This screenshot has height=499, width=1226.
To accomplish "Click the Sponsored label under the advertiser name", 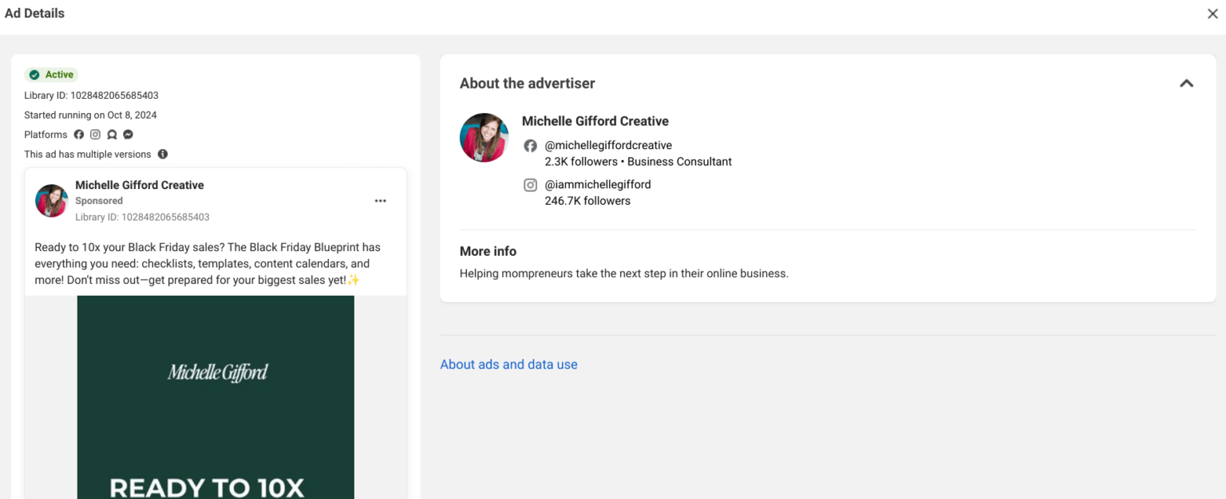I will coord(98,201).
